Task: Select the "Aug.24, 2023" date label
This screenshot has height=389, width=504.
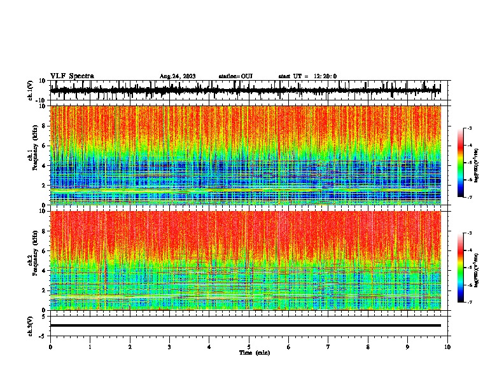Action: coord(178,76)
